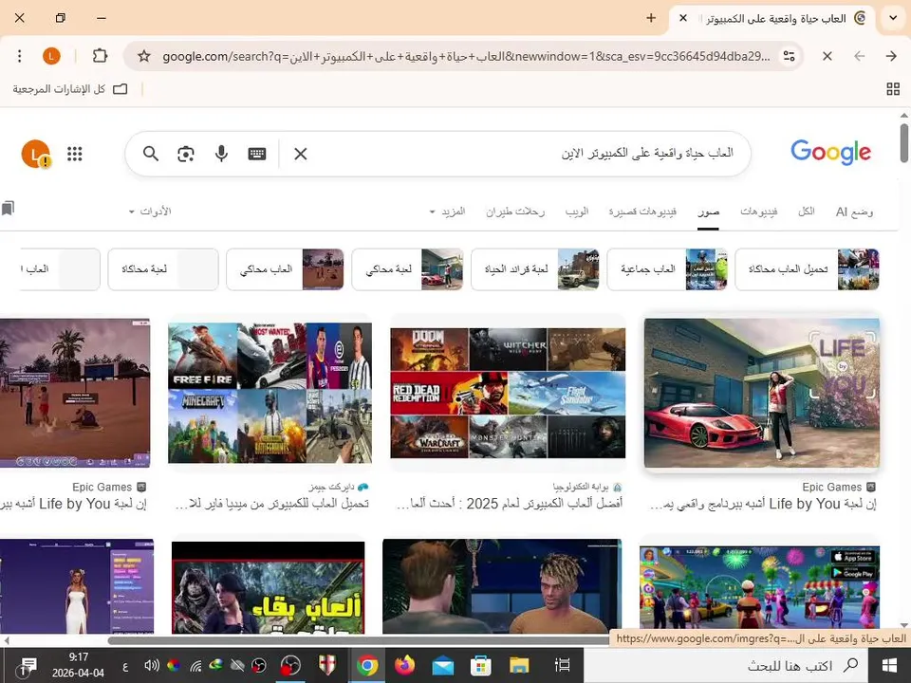
Task: Click the magnifier search icon in Google search box
Action: (x=151, y=154)
